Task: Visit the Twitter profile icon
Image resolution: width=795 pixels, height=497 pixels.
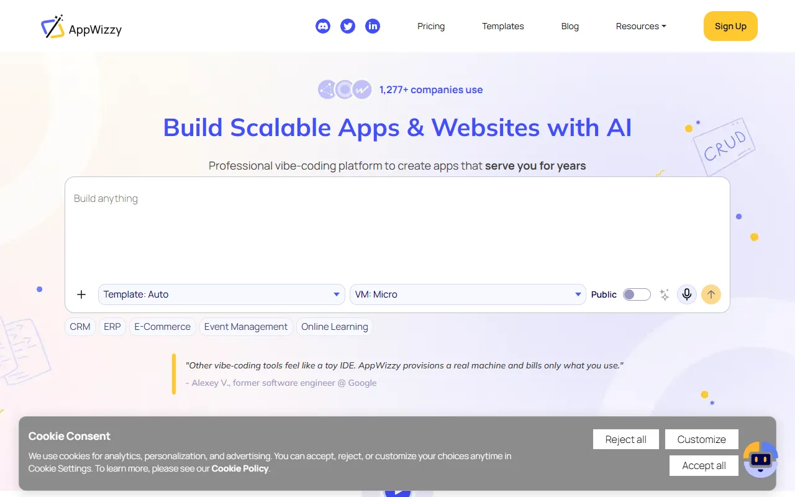Action: (x=348, y=26)
